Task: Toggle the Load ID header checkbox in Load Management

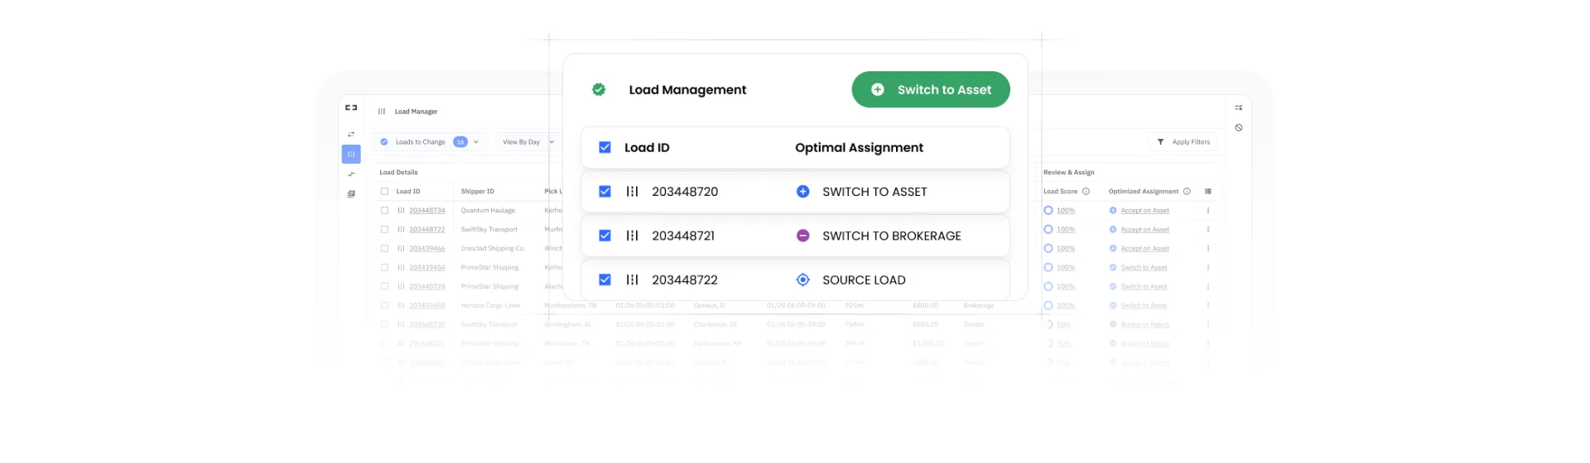Action: pyautogui.click(x=605, y=147)
